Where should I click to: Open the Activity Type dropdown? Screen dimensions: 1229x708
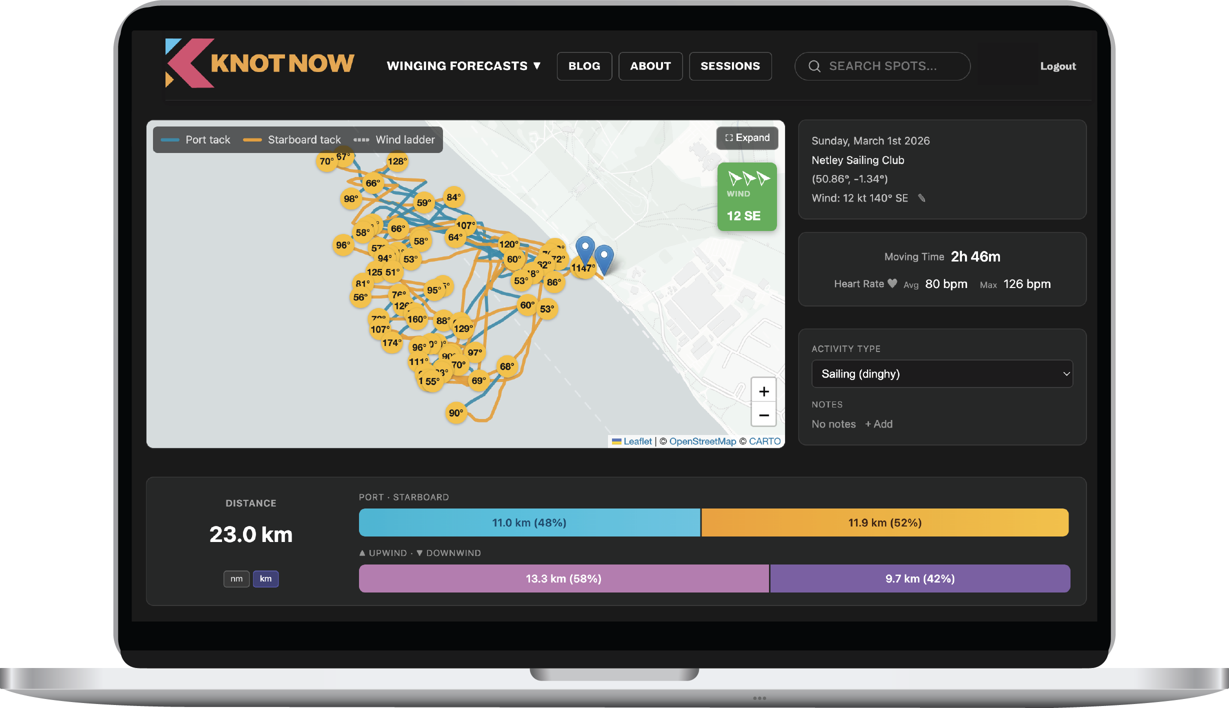[x=941, y=373]
